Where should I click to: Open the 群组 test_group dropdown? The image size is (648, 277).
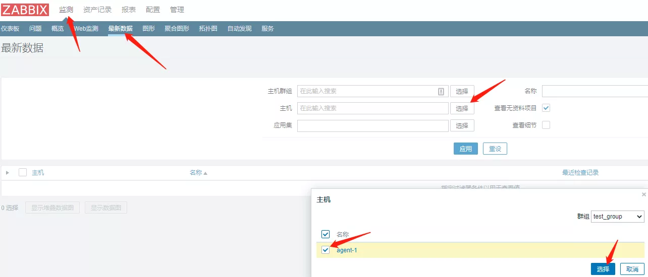click(x=618, y=217)
